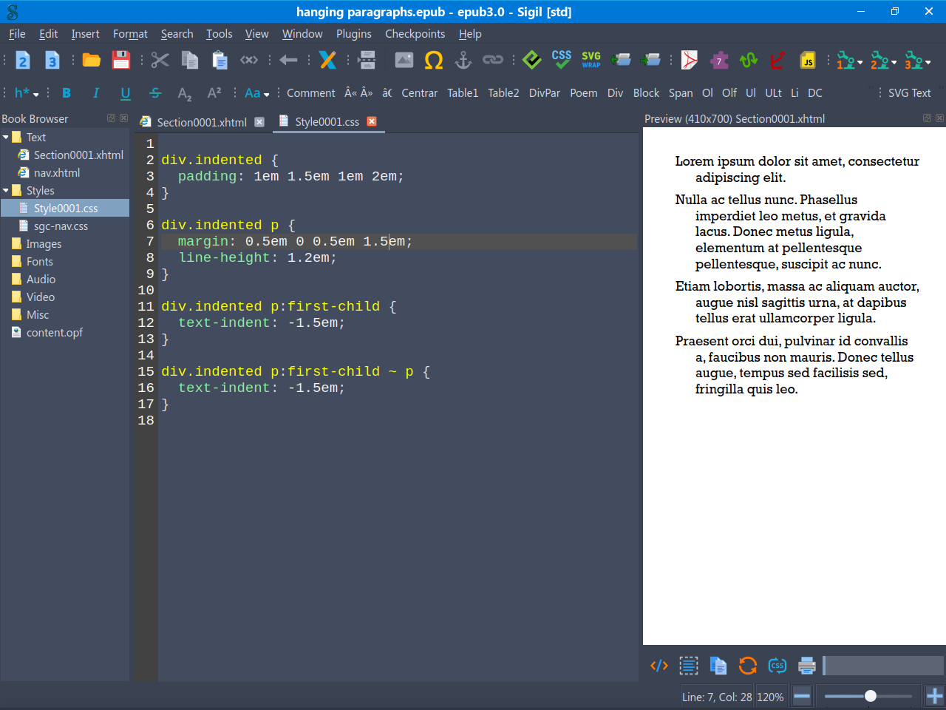The height and width of the screenshot is (710, 946).
Task: Click the Insert Special Character omega icon
Action: [434, 61]
